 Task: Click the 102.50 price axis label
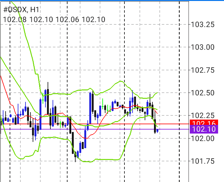point(203,93)
